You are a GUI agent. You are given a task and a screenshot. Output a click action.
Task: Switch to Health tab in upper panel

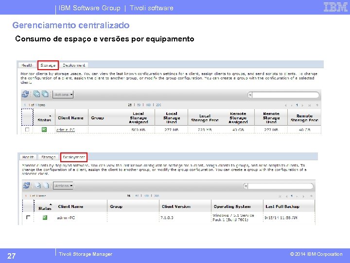27,65
